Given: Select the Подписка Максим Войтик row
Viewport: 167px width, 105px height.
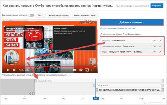Looking at the screenshot, I should (x=132, y=41).
